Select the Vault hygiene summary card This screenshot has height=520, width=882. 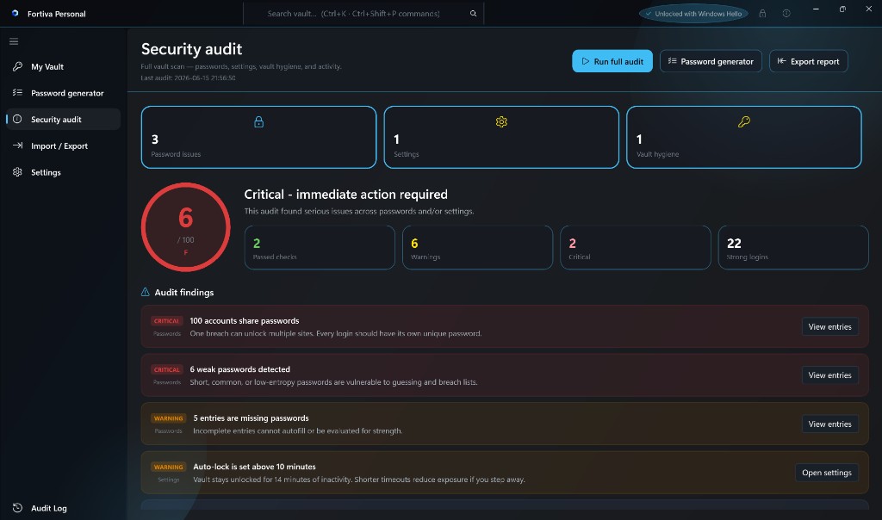click(x=743, y=137)
